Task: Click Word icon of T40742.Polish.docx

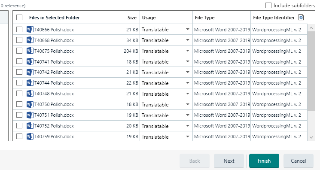Action: [30, 72]
